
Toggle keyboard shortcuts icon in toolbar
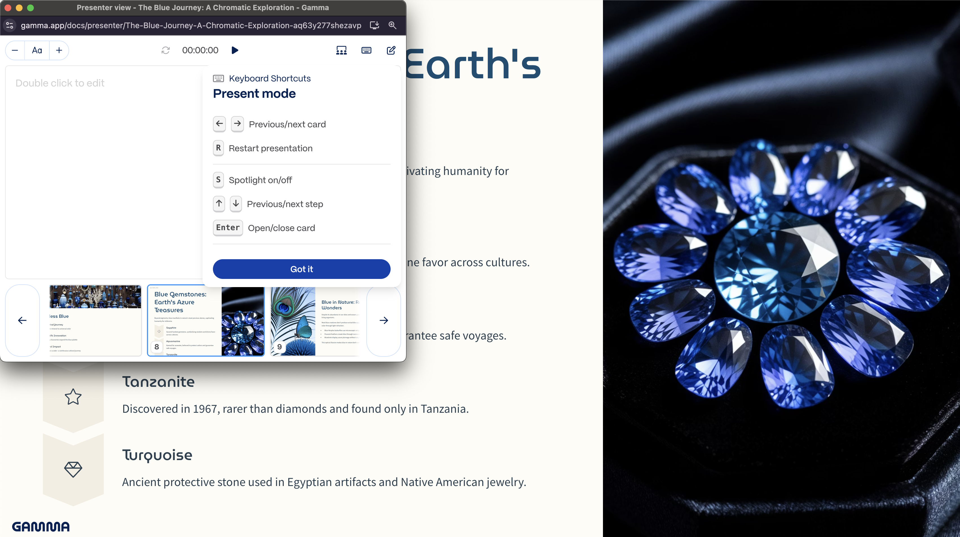click(366, 50)
